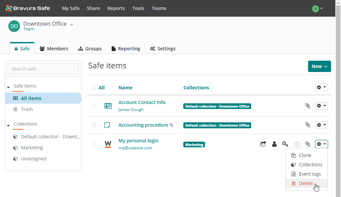Open the identity icon on My personal login
The image size is (341, 197).
pyautogui.click(x=274, y=144)
